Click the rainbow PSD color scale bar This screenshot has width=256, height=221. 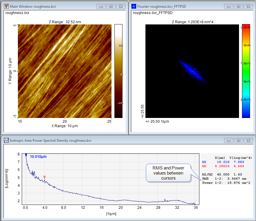(246, 71)
